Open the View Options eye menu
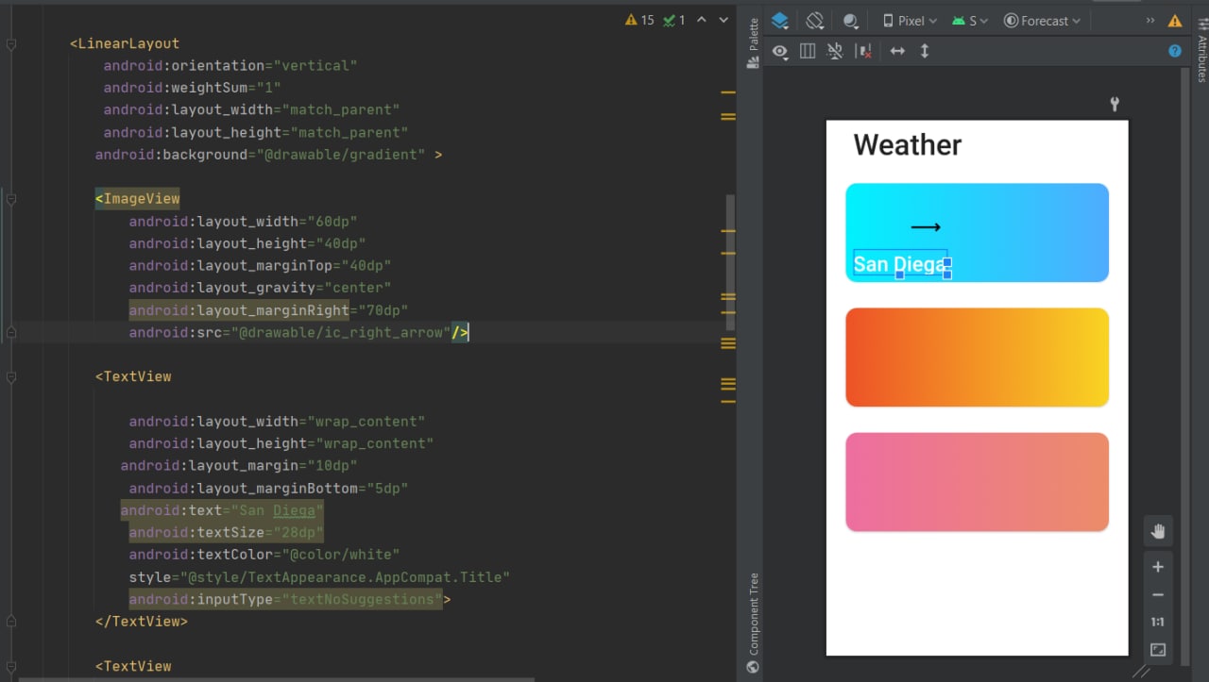Image resolution: width=1209 pixels, height=682 pixels. pyautogui.click(x=780, y=51)
